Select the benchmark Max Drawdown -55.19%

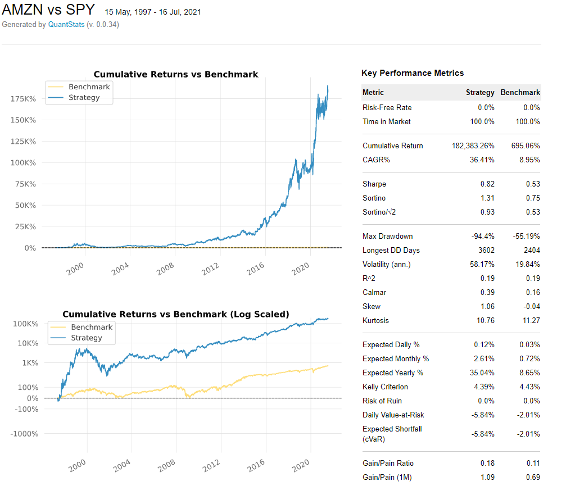click(x=526, y=237)
